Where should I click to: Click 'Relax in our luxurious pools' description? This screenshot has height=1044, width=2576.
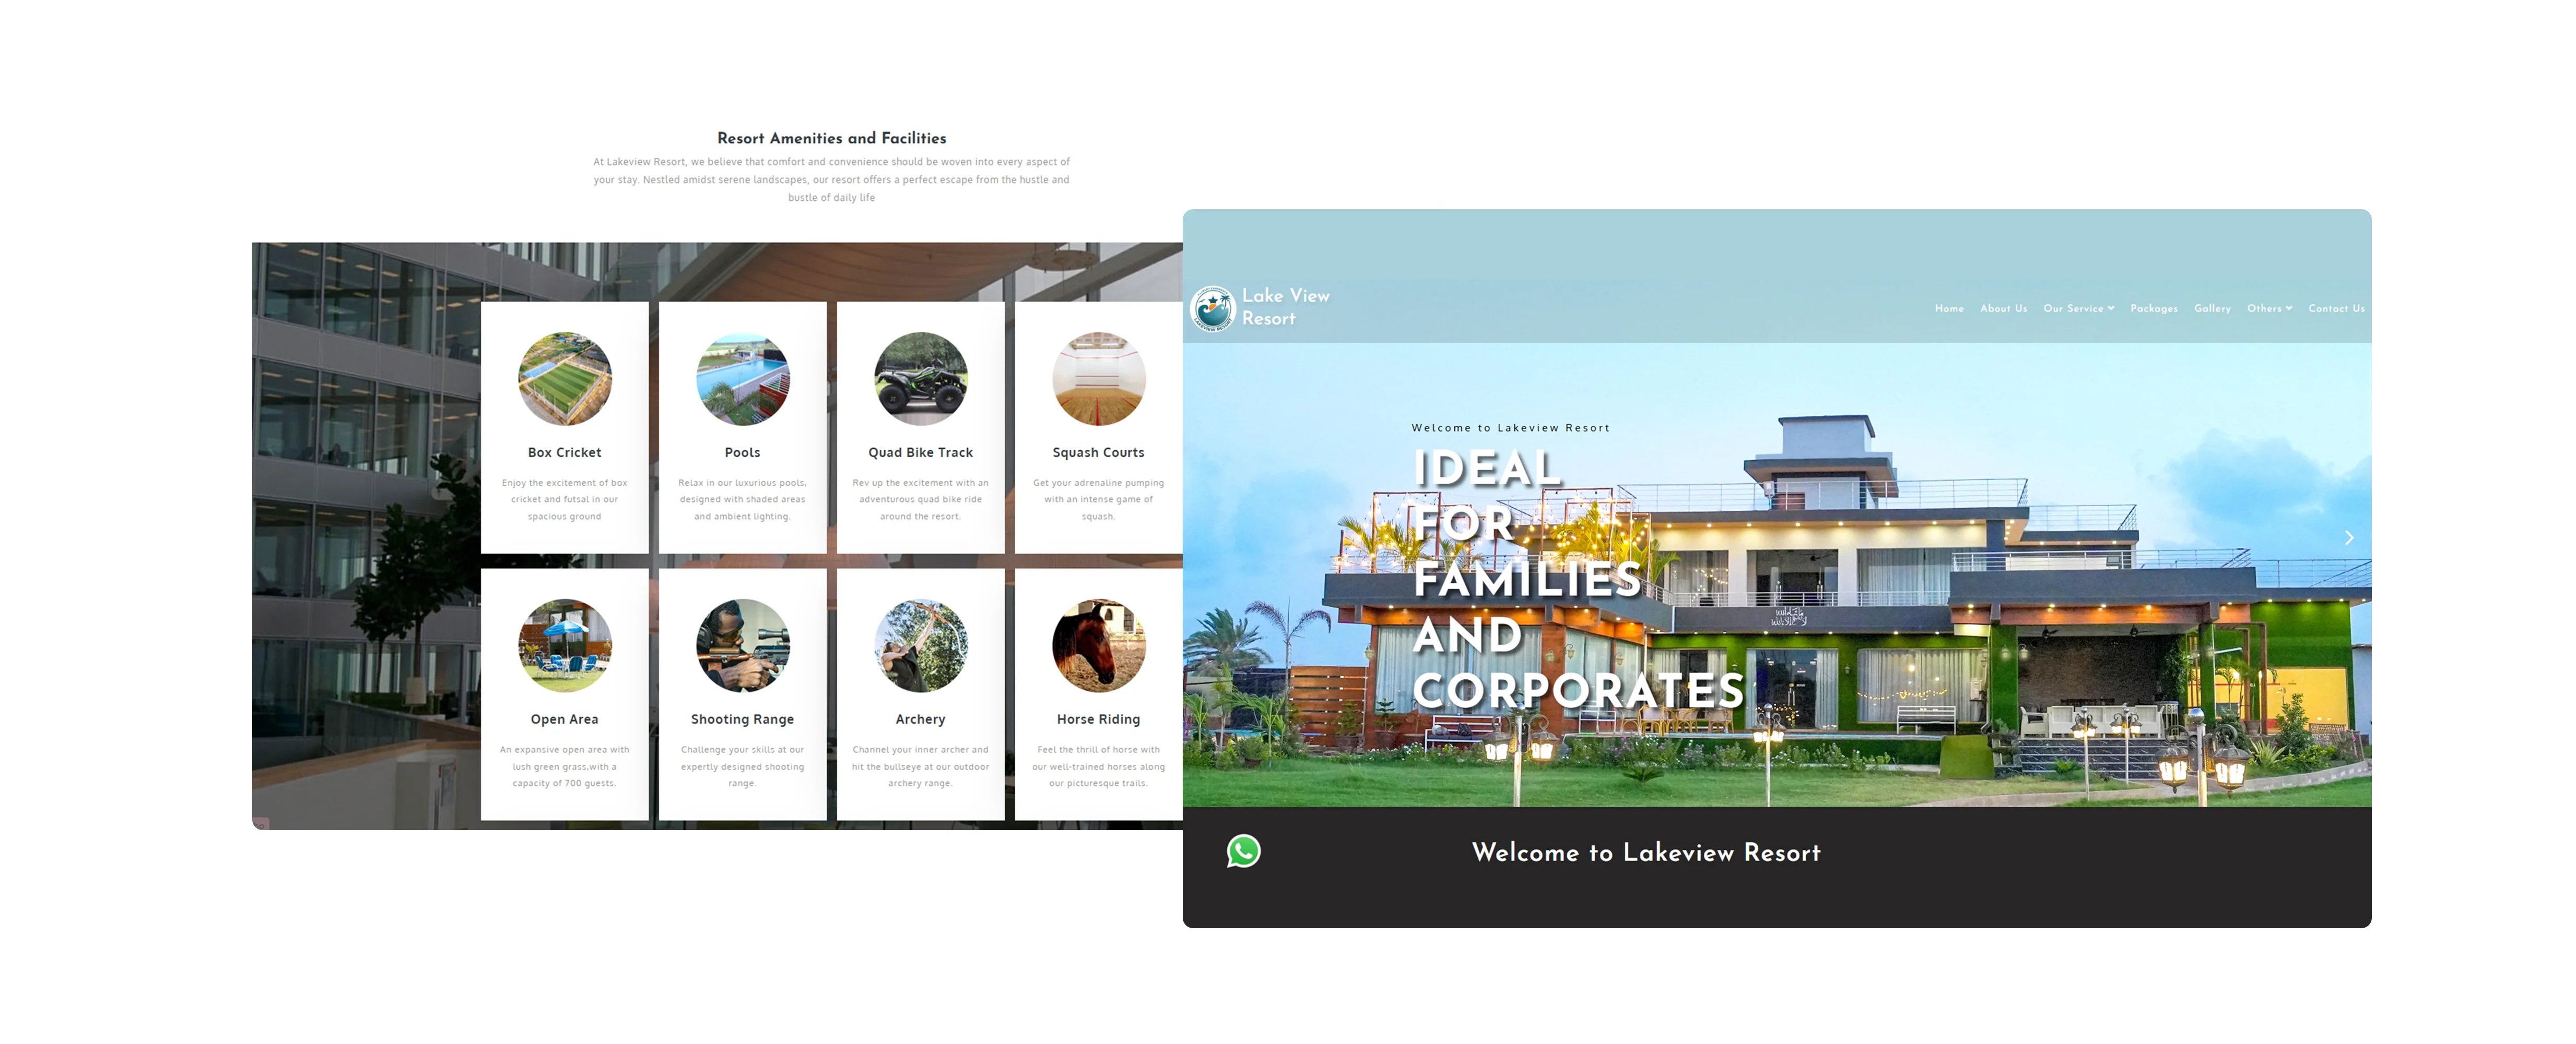(x=742, y=499)
